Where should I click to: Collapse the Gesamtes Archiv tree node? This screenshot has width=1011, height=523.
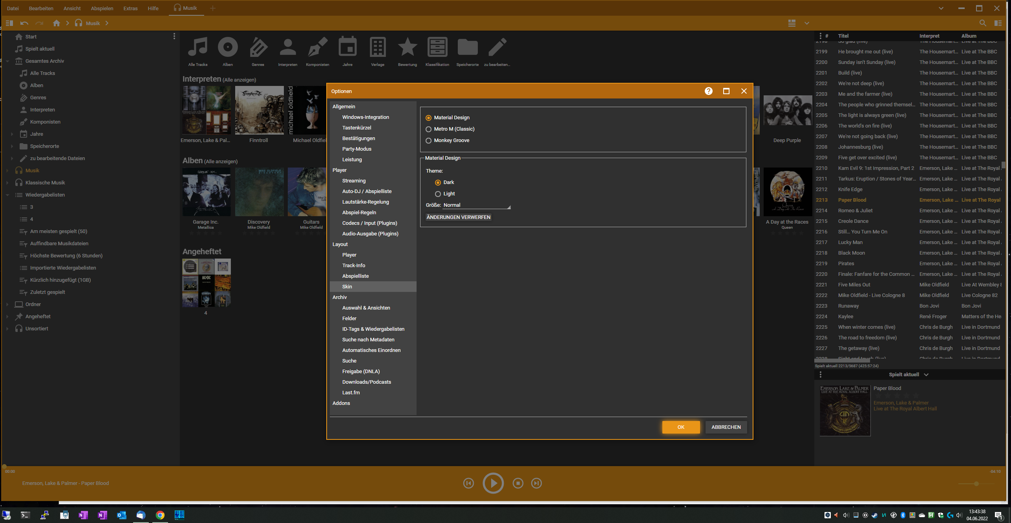[x=7, y=61]
